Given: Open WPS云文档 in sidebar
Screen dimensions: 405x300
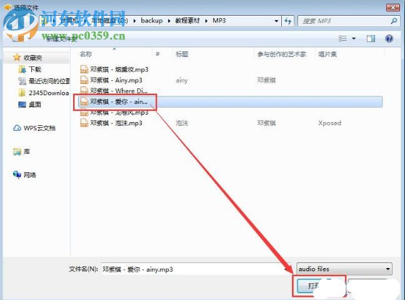Looking at the screenshot, I should [39, 128].
